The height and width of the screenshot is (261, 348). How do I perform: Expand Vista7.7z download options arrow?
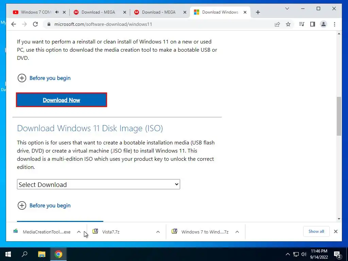tap(158, 232)
